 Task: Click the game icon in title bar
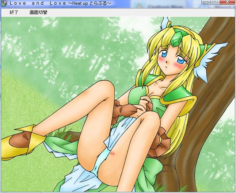click(x=4, y=3)
